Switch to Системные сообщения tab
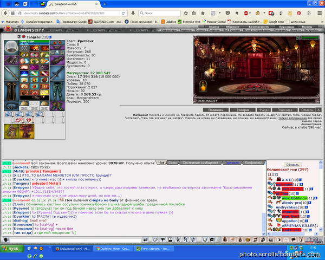The image size is (325, 260). click(x=200, y=162)
